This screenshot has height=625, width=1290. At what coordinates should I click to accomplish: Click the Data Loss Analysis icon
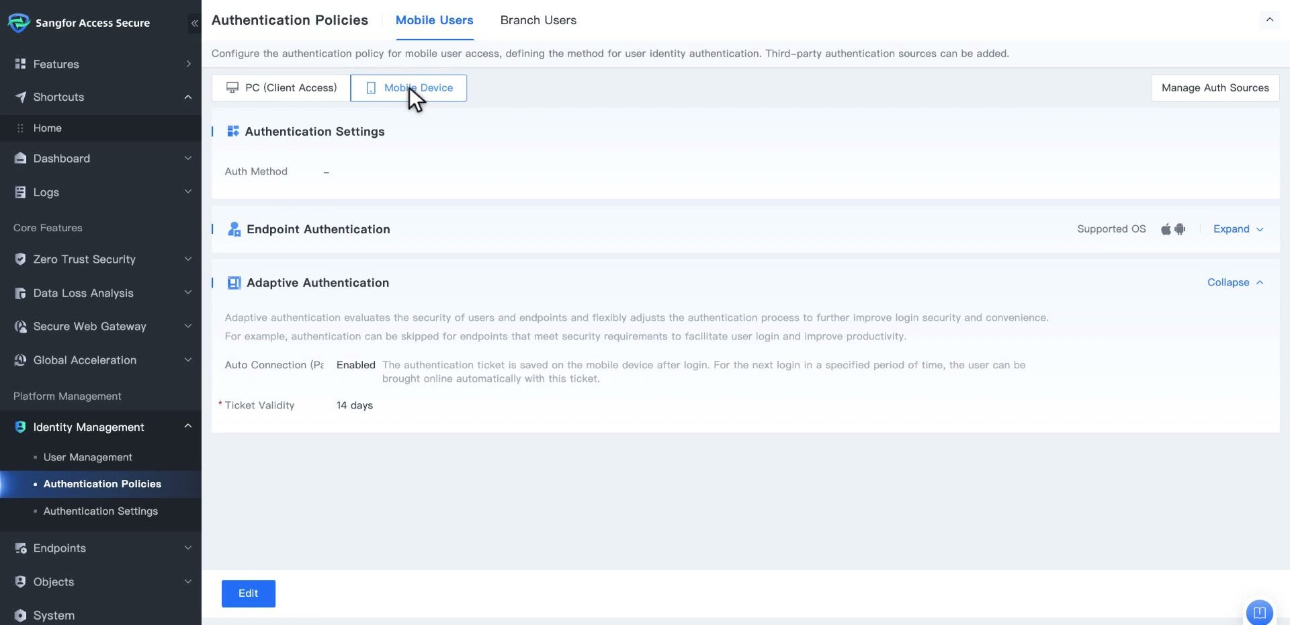tap(20, 293)
